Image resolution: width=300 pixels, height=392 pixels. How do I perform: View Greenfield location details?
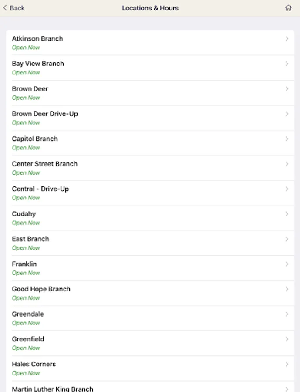tap(150, 343)
